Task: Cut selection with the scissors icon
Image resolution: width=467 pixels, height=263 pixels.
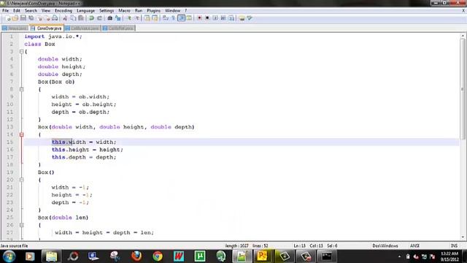Action: [x=65, y=18]
